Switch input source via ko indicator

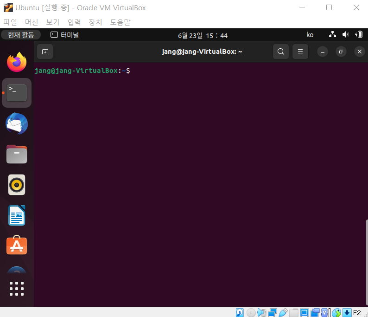[x=310, y=35]
